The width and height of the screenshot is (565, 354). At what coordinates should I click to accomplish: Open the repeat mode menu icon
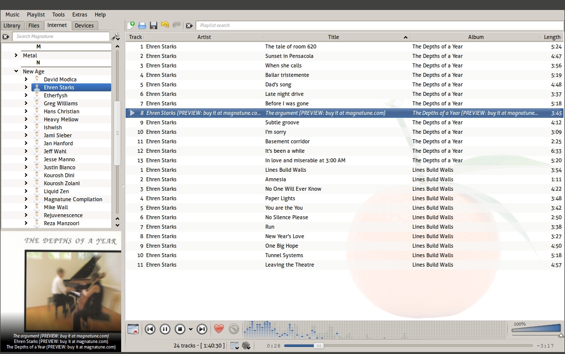coord(234,346)
